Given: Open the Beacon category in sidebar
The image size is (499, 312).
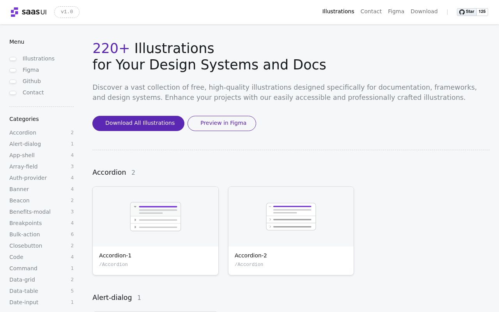Looking at the screenshot, I should [x=19, y=200].
